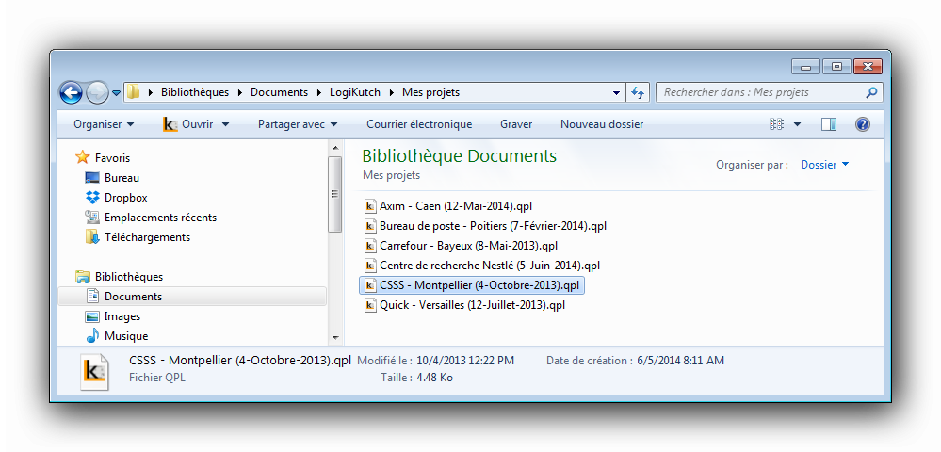Click the folder icon in address bar
Screen dimensions: 941x452
[x=133, y=92]
